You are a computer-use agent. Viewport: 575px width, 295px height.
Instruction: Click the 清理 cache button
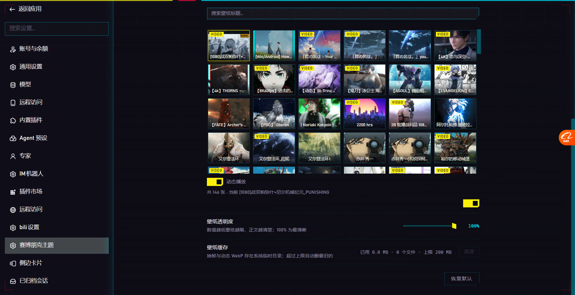pos(469,252)
